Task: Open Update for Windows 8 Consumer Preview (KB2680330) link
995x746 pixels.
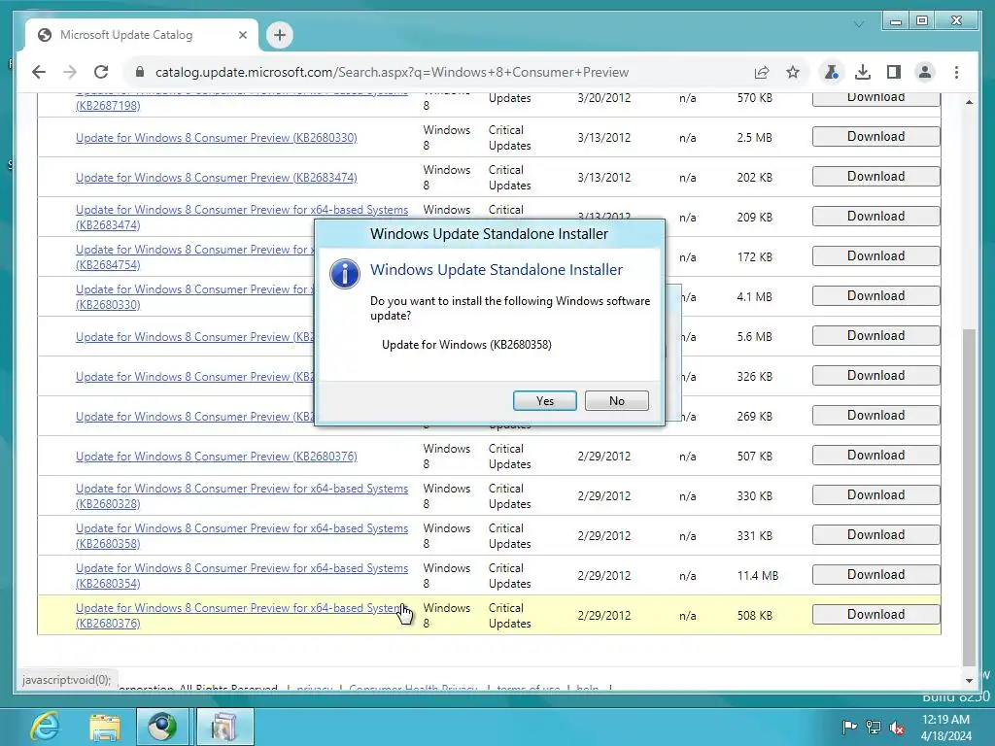Action: [217, 138]
